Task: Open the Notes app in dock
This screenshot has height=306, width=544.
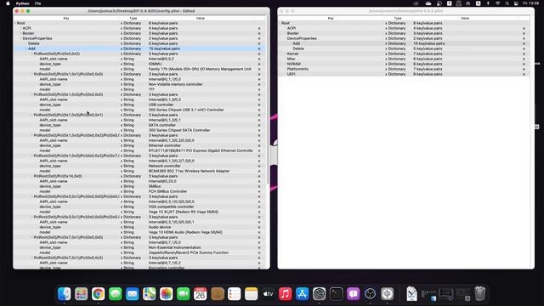Action: pyautogui.click(x=252, y=294)
